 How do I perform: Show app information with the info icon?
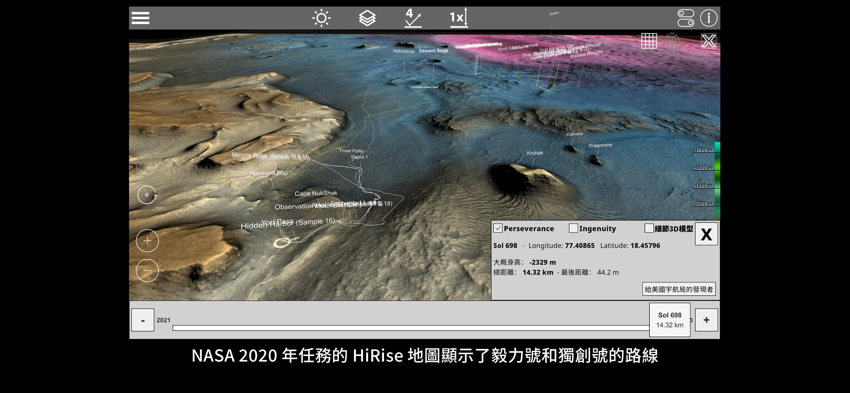pyautogui.click(x=708, y=18)
